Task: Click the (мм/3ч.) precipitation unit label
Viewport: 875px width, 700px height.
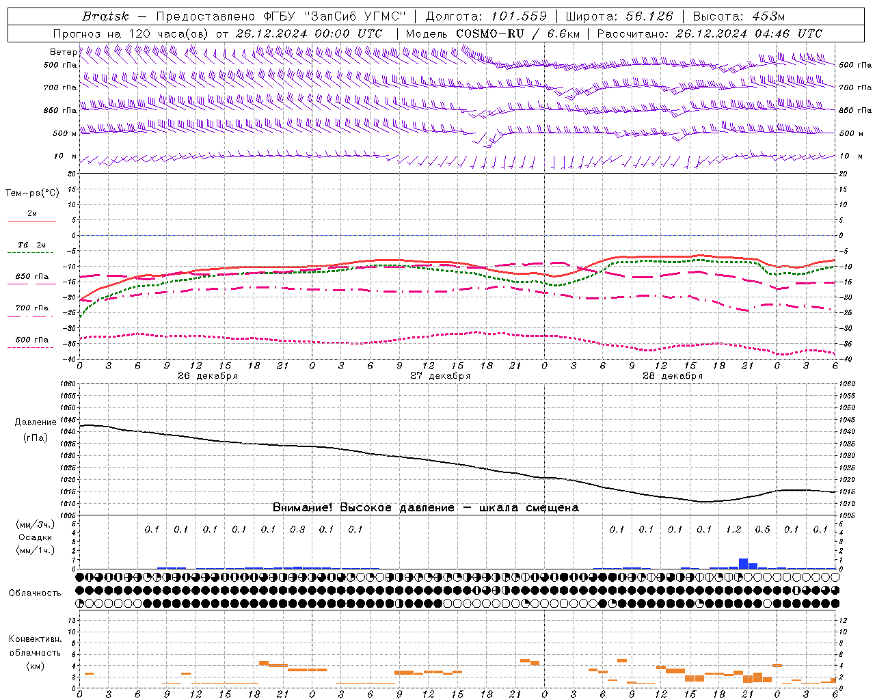Action: pyautogui.click(x=35, y=524)
